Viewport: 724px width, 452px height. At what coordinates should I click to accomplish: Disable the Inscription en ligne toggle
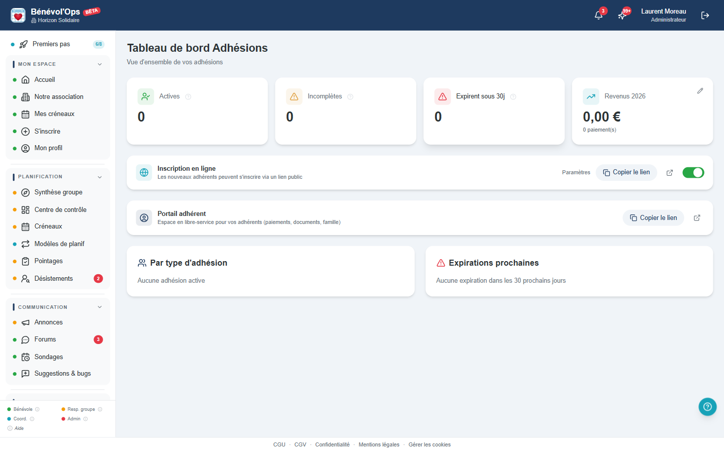[x=693, y=173]
